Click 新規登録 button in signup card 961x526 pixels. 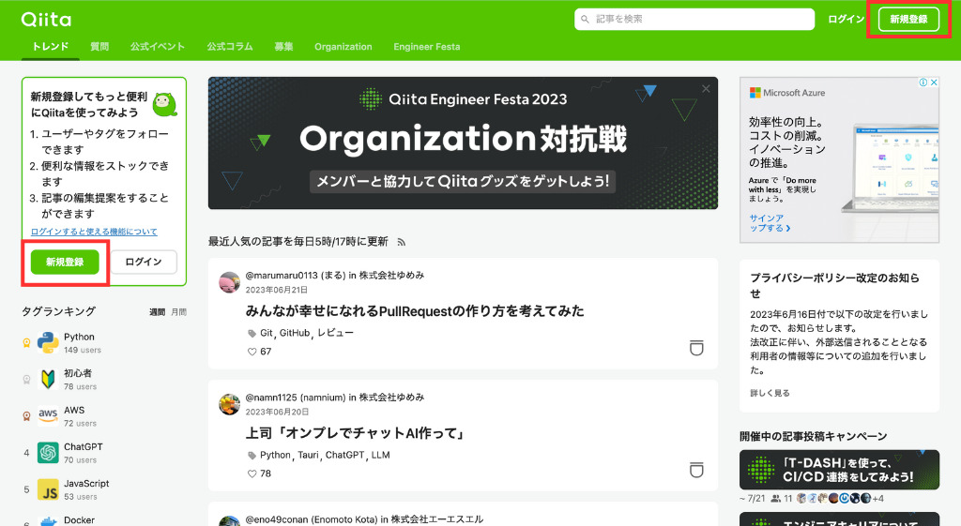point(65,263)
